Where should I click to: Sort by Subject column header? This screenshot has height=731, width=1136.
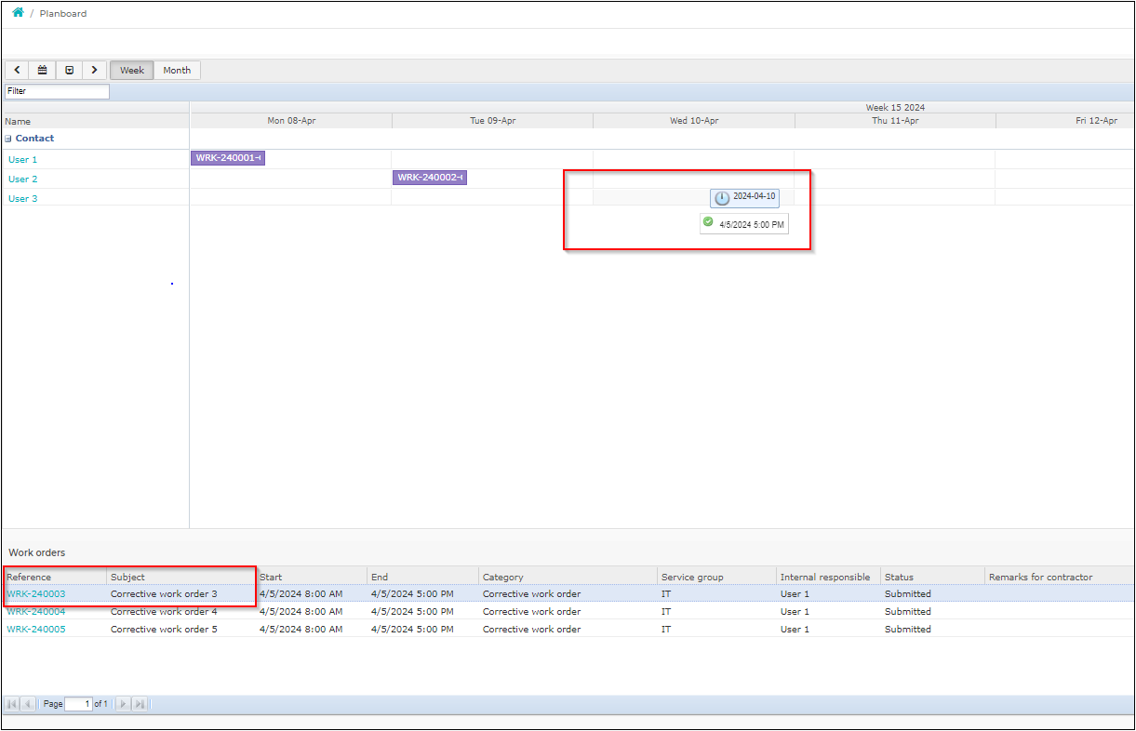pyautogui.click(x=181, y=577)
